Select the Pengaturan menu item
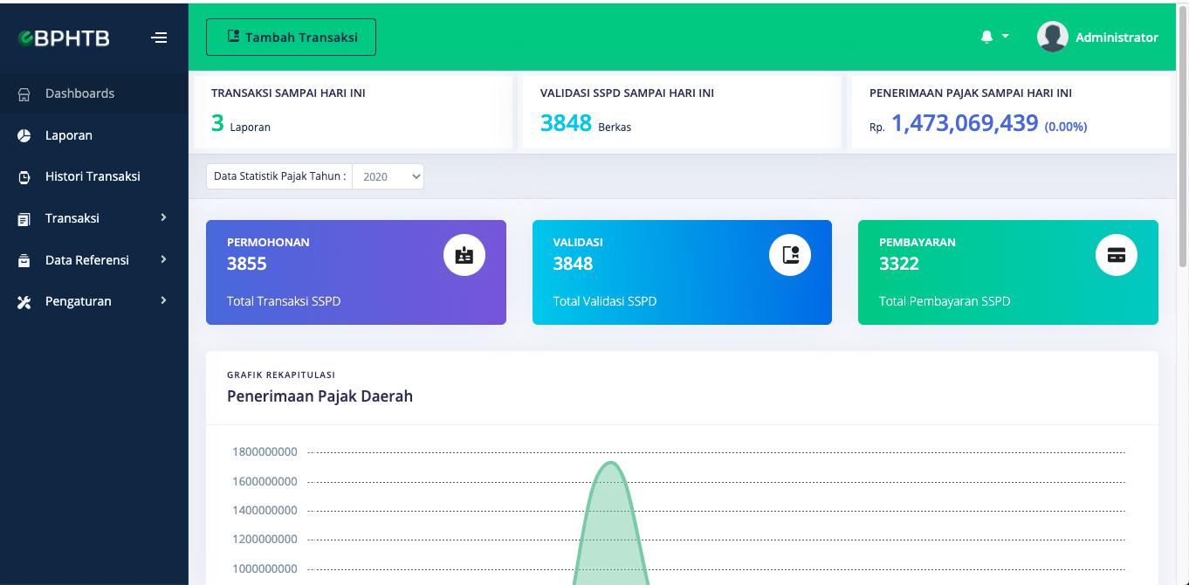Viewport: 1189px width, 585px height. [94, 301]
